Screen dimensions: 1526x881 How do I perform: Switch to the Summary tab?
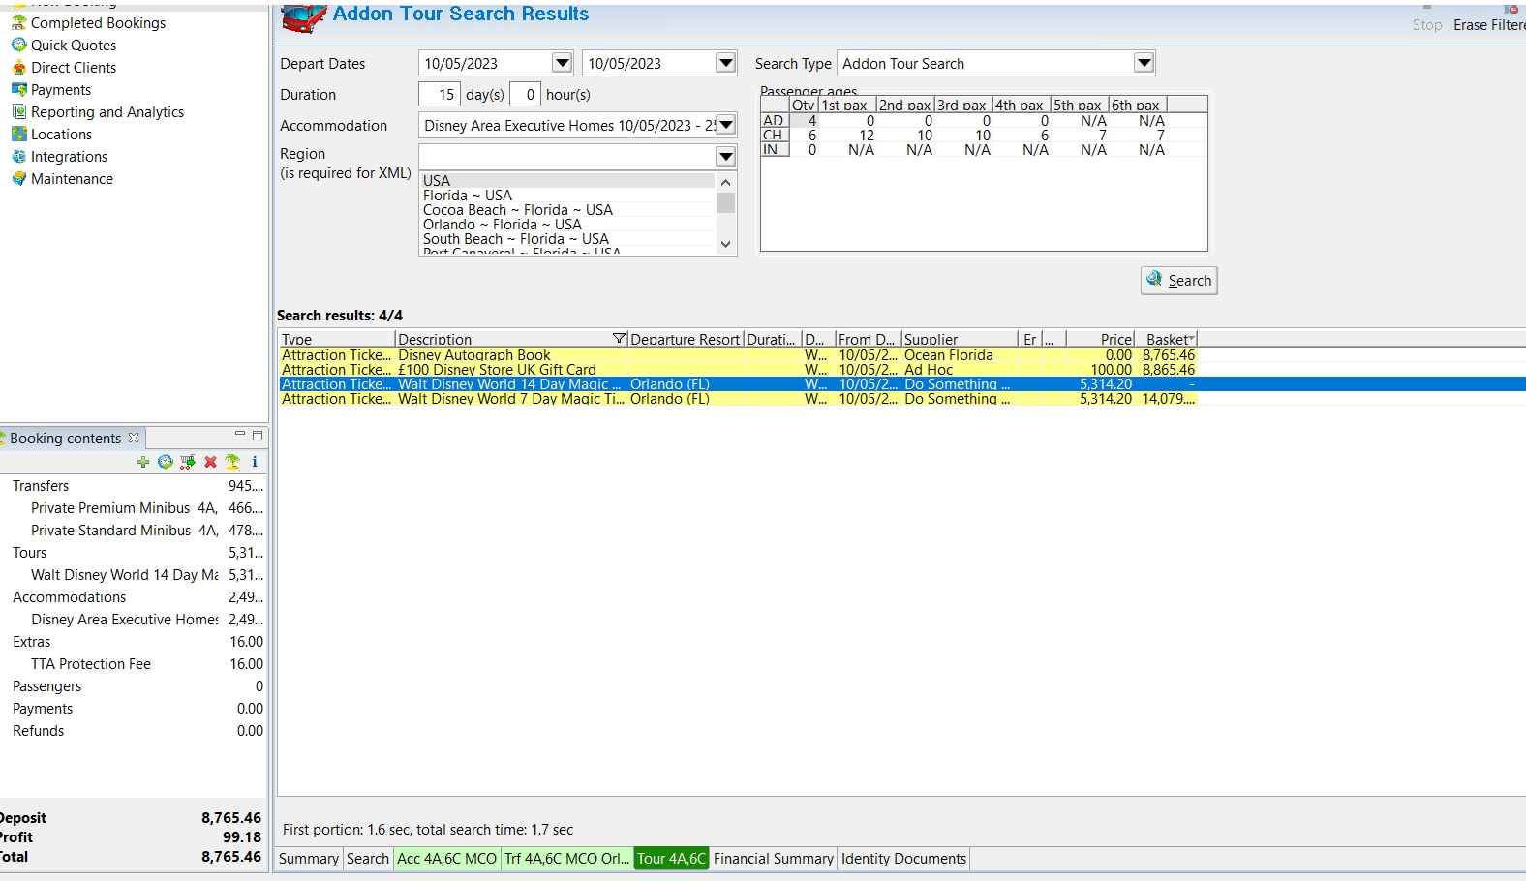click(x=309, y=858)
